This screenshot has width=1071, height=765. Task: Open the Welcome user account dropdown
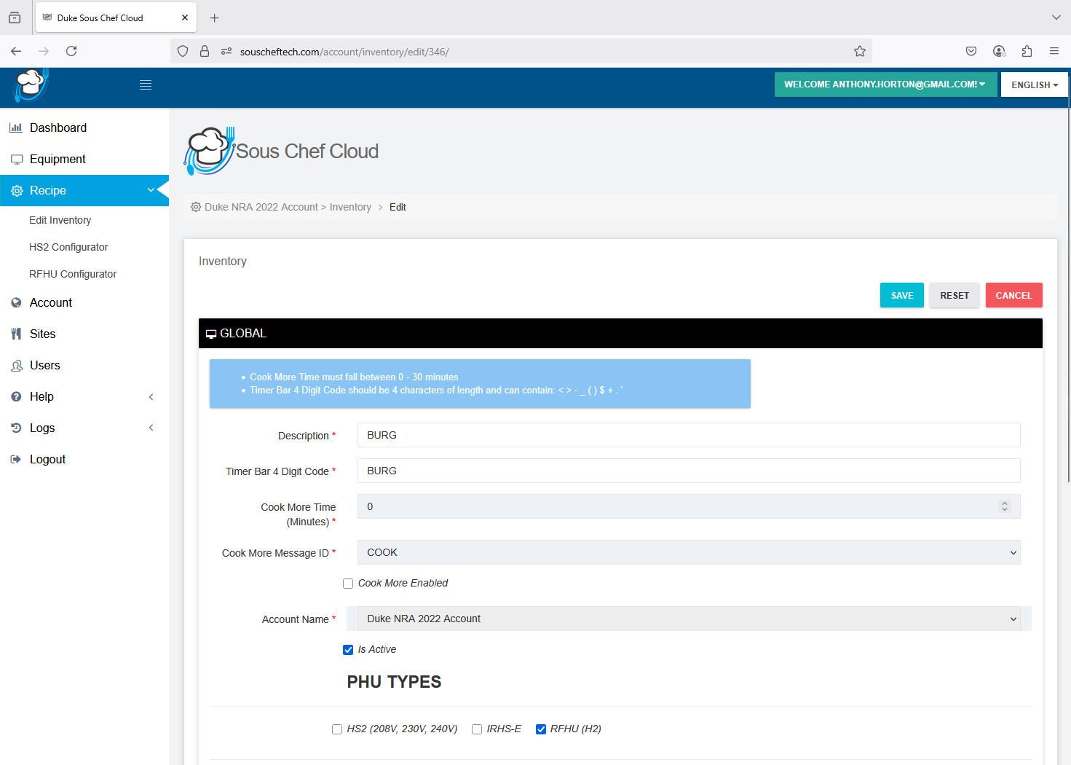point(885,85)
